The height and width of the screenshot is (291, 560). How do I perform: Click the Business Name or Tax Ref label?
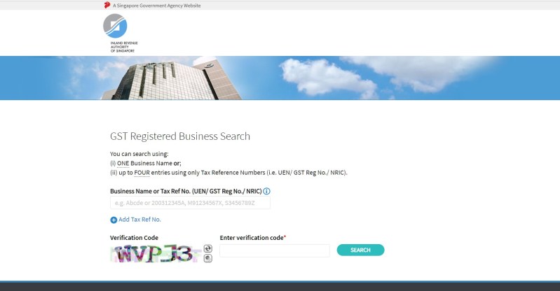[x=185, y=191]
